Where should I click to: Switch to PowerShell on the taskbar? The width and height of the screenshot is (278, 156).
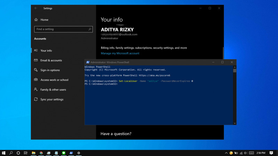click(71, 153)
